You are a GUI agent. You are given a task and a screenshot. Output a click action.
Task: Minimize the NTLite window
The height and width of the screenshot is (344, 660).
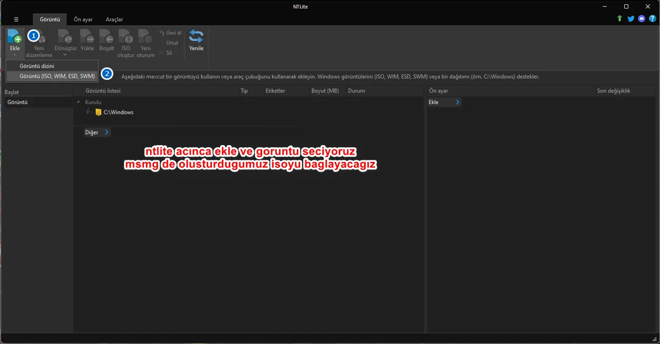605,6
